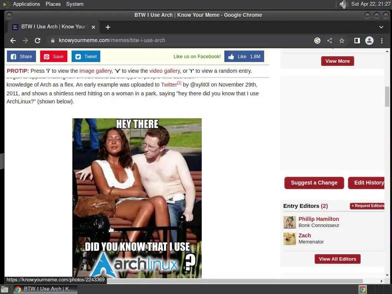
Task: Click the page vertical scrollbar thumb
Action: tap(387, 96)
